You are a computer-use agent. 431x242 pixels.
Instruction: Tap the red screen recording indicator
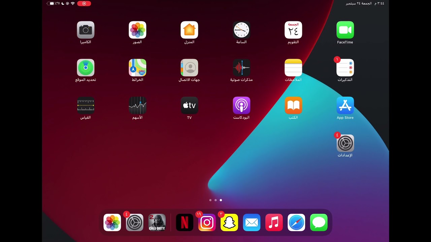click(x=84, y=3)
